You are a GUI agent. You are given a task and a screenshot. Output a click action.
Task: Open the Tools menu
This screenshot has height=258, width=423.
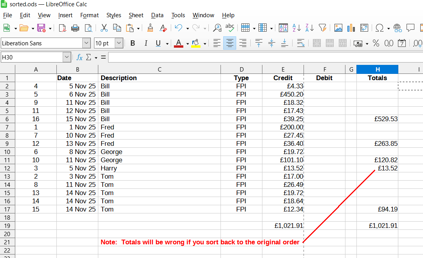click(178, 15)
